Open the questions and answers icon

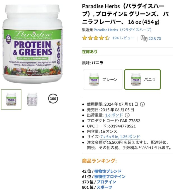tap(144, 38)
